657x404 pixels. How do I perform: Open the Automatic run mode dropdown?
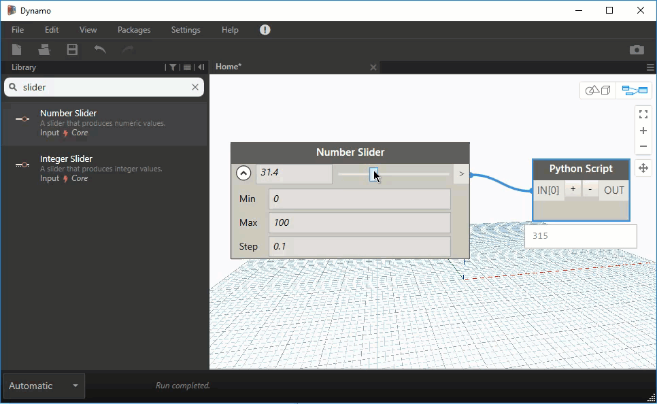coord(44,386)
